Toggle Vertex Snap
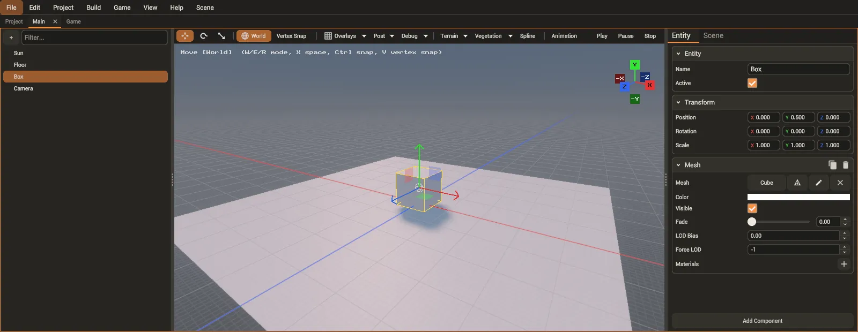This screenshot has height=332, width=858. [291, 36]
